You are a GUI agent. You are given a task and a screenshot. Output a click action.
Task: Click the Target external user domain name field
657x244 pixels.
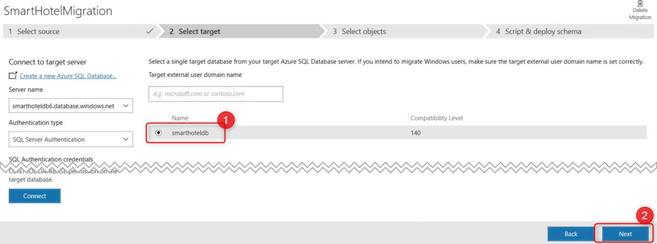(x=216, y=94)
